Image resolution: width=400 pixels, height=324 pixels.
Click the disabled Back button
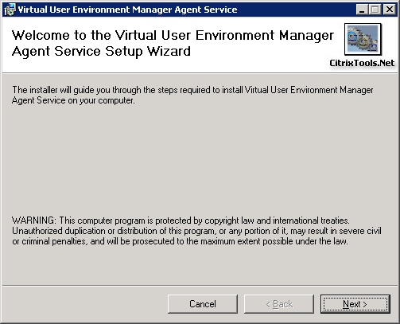tap(279, 304)
